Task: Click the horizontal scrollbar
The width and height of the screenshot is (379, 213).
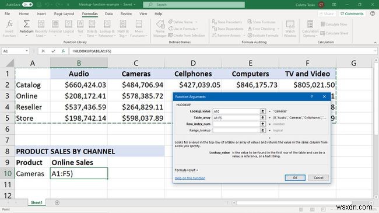Action: pyautogui.click(x=294, y=203)
